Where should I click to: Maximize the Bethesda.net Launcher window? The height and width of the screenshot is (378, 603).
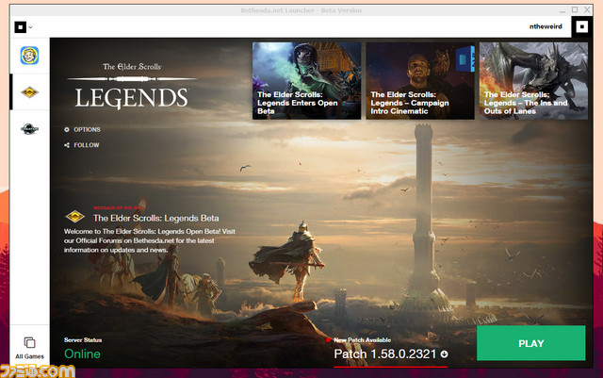575,10
